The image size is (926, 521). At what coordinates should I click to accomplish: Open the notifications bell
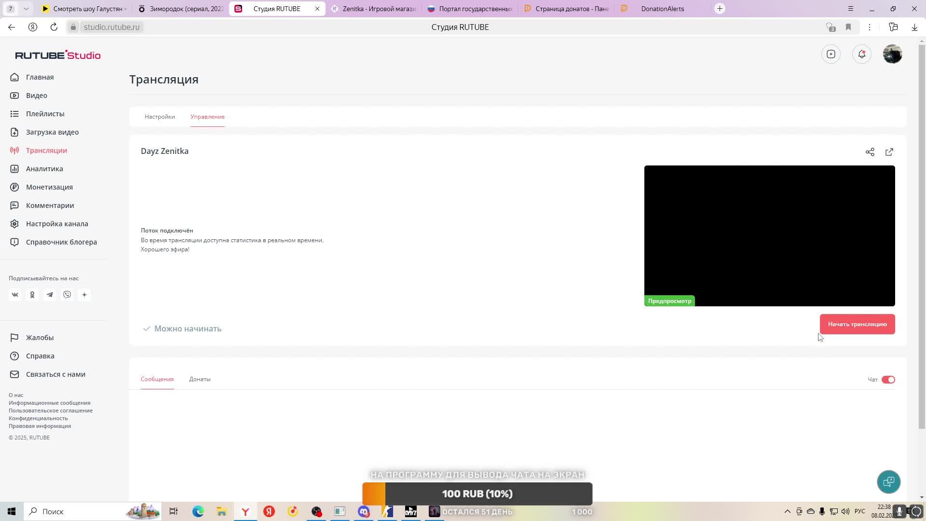[862, 54]
